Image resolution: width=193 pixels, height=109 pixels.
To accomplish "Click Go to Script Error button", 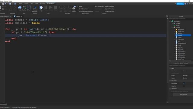I will (x=99, y=7).
